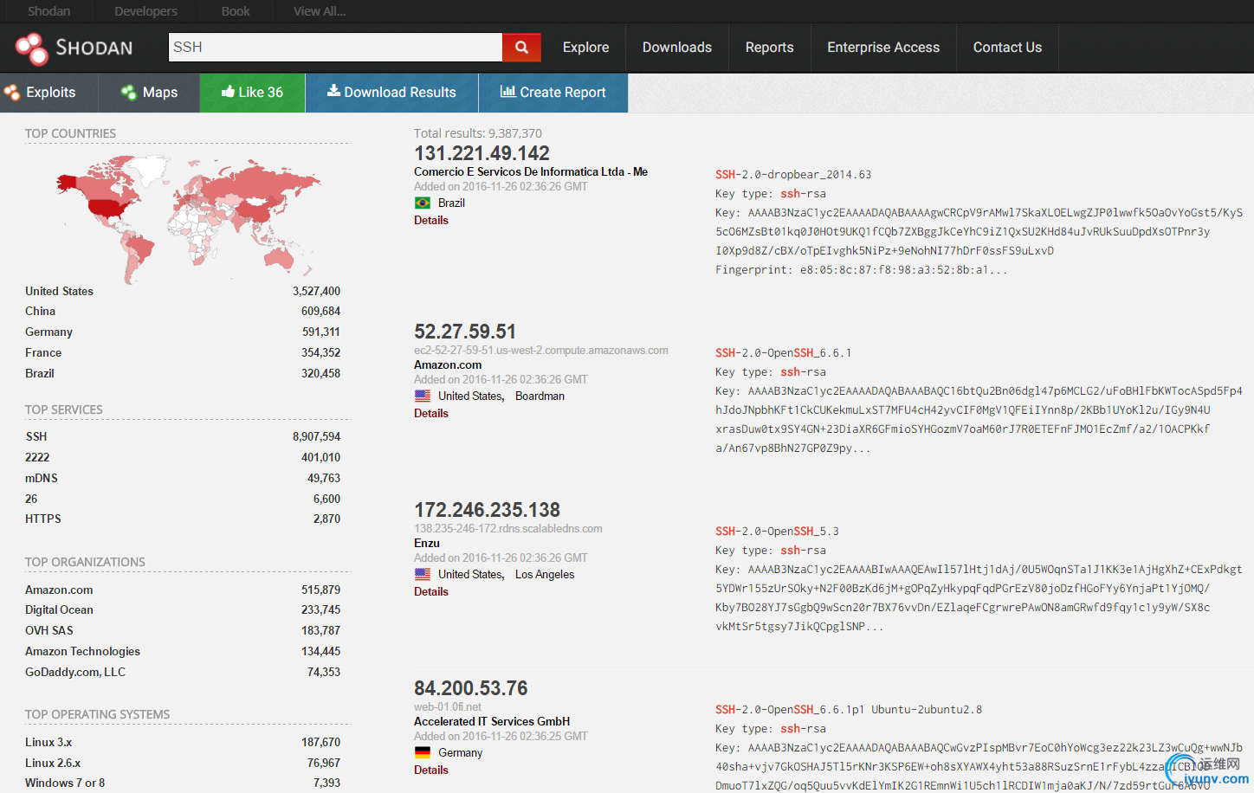Filter by France country
This screenshot has width=1254, height=793.
point(43,352)
